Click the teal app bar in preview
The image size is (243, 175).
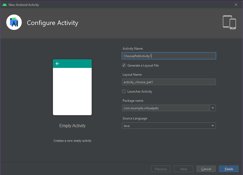click(75, 64)
